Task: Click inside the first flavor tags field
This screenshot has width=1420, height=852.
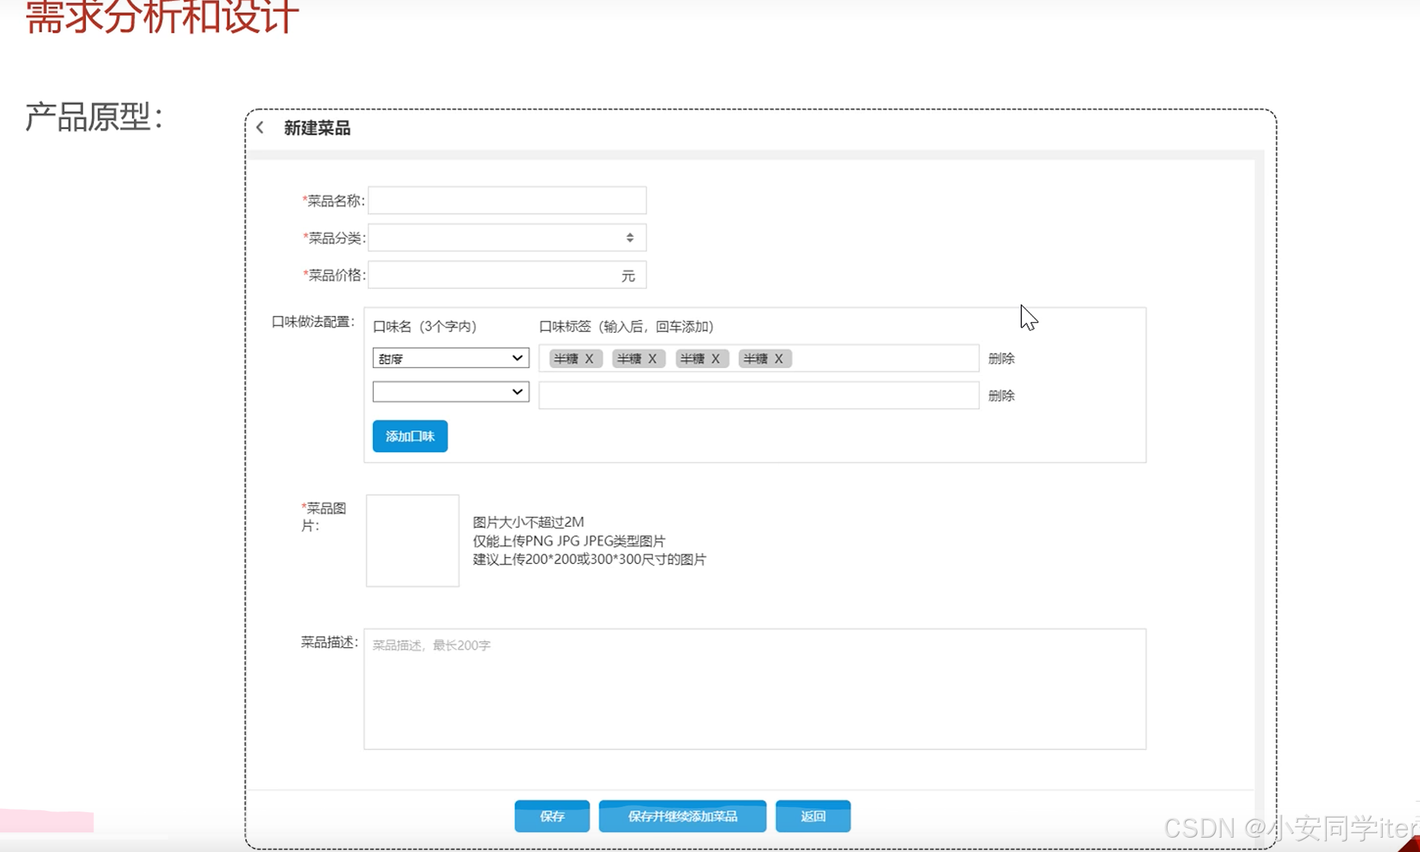Action: point(884,358)
